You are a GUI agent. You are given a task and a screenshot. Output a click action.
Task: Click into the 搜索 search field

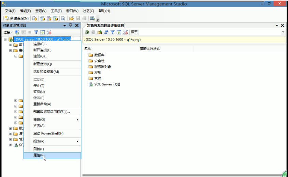[210, 32]
